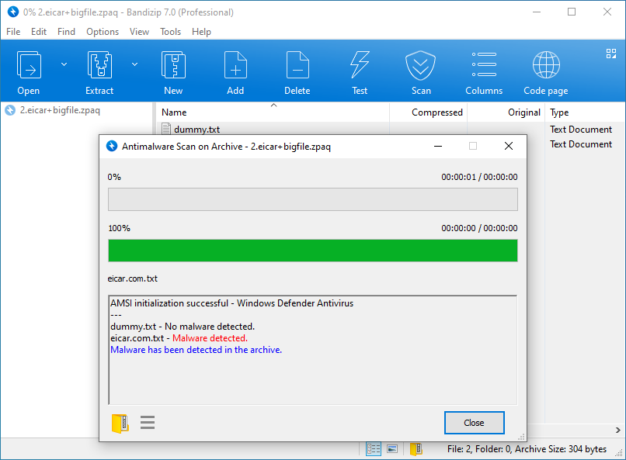Open the Tools menu
626x460 pixels.
pos(170,32)
